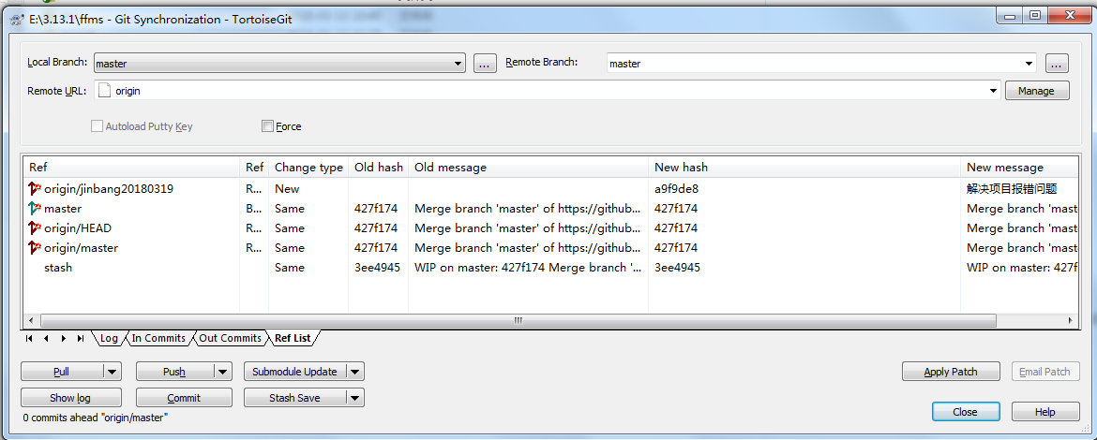Click the master local branch icon
The image size is (1097, 440).
[x=35, y=208]
